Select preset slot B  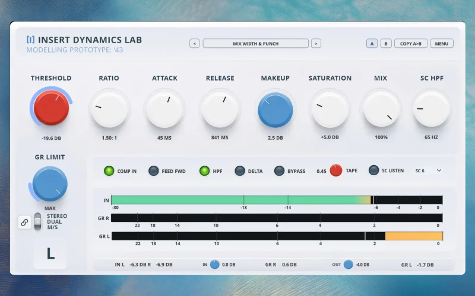pos(386,43)
